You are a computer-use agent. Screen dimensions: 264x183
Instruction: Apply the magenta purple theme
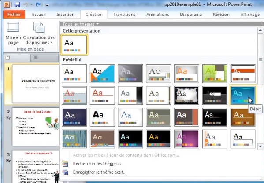pos(186,139)
